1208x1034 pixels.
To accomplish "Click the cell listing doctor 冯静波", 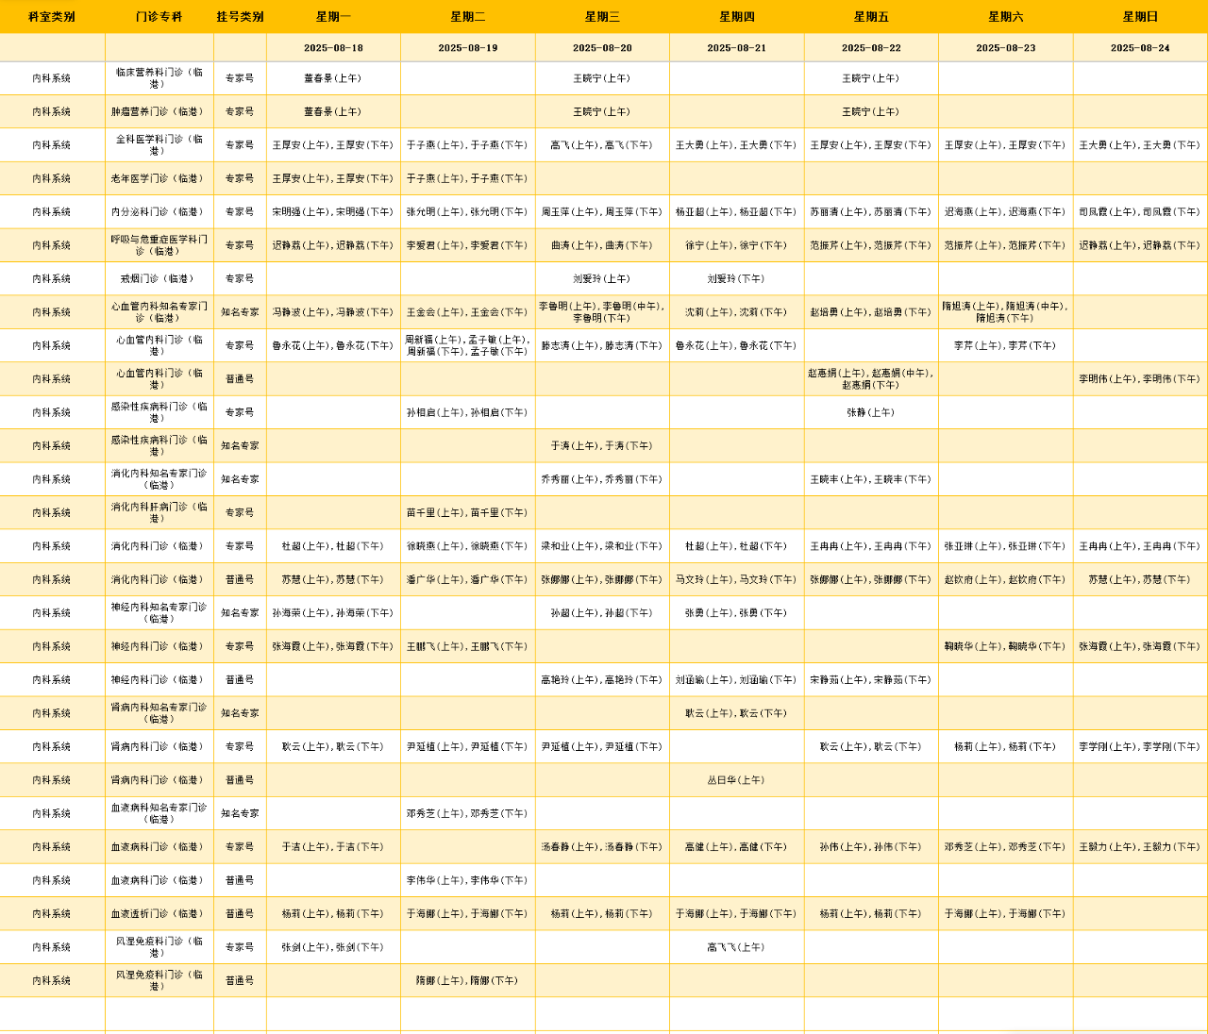I will (x=333, y=312).
